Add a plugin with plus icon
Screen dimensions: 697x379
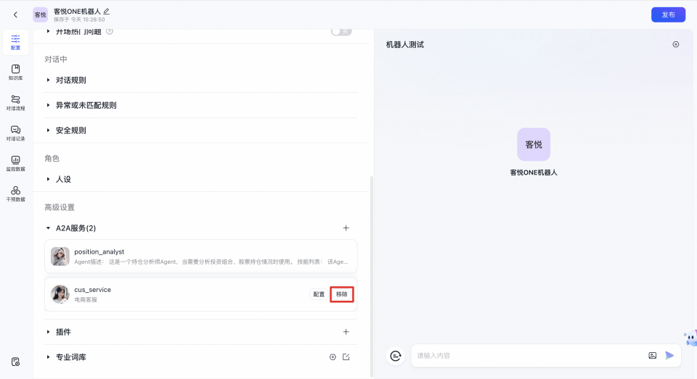(x=346, y=332)
